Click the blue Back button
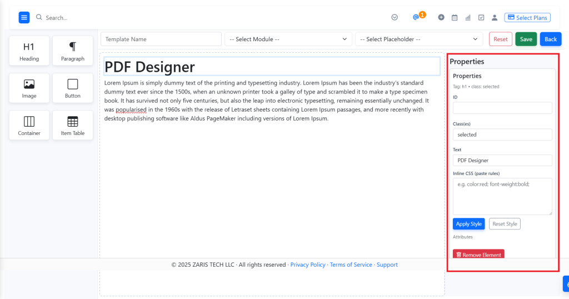 click(551, 39)
